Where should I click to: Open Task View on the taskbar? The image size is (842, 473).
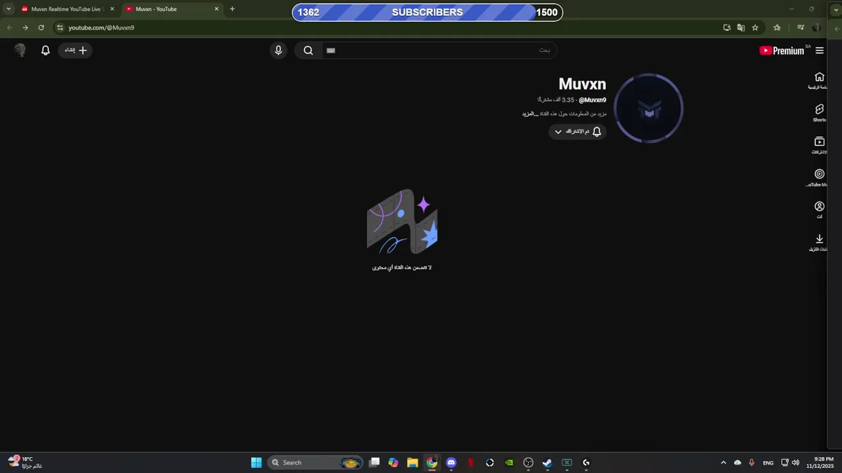[x=374, y=462]
